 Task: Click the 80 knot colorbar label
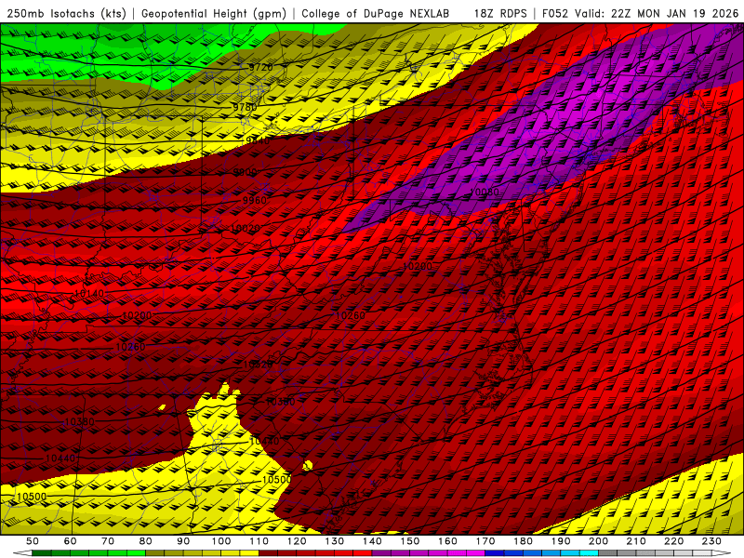click(x=146, y=541)
